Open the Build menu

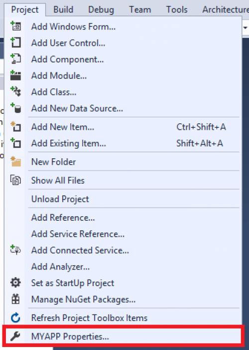tap(63, 9)
